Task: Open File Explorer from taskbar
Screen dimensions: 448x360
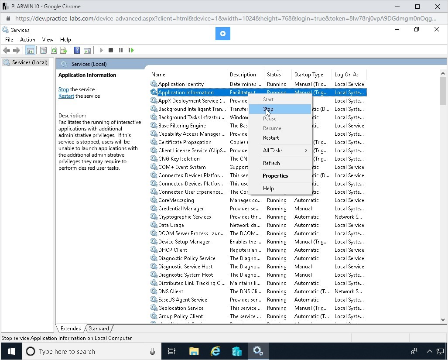Action: click(194, 351)
